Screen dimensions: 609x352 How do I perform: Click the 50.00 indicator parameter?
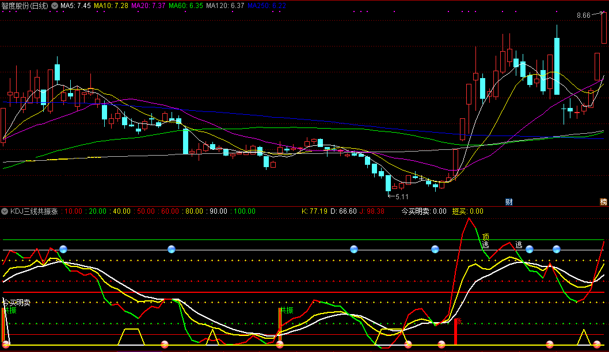144,211
